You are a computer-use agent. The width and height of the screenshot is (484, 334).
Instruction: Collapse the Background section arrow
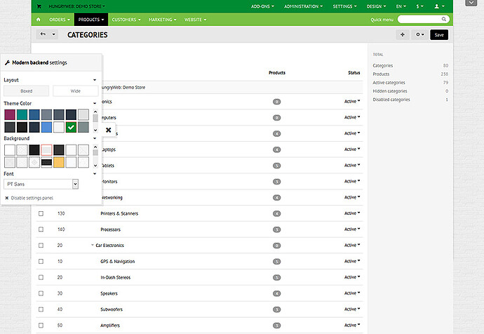[x=95, y=138]
